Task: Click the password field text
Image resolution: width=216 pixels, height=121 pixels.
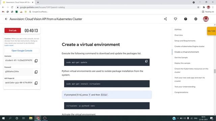Action: coord(12,72)
